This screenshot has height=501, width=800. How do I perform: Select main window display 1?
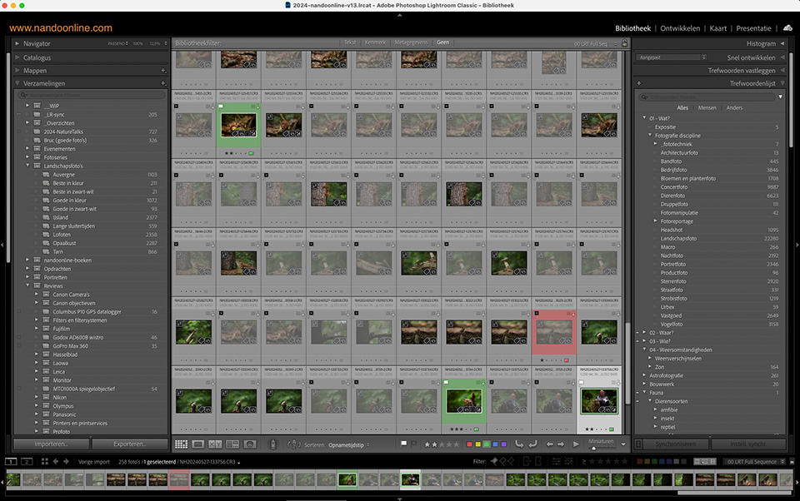pyautogui.click(x=11, y=461)
